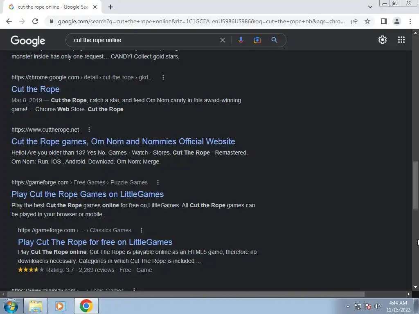Click the scroll down arrow of the page
Image resolution: width=419 pixels, height=314 pixels.
pos(415,287)
